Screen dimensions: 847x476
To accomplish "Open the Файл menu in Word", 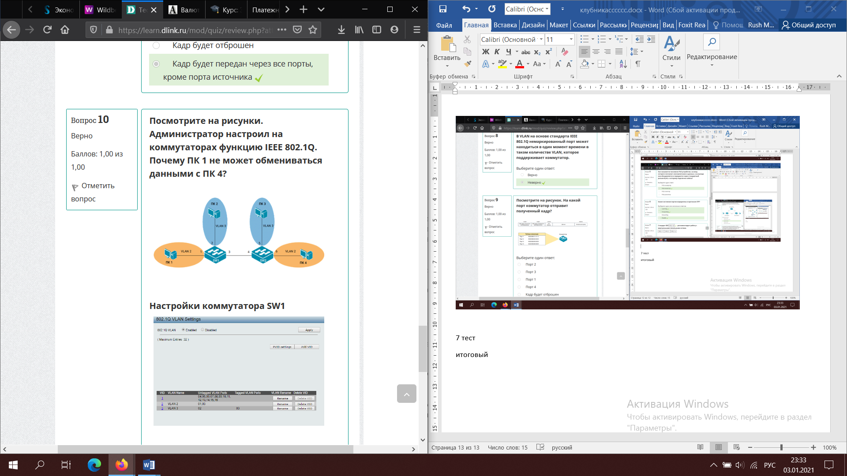I will [x=444, y=25].
